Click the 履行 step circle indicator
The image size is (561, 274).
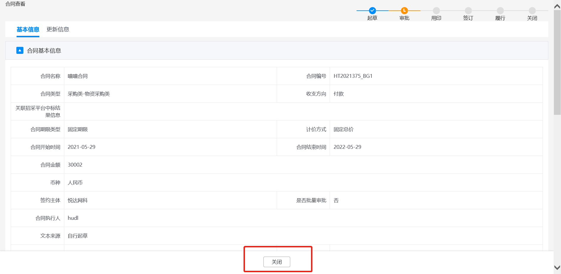tap(500, 11)
